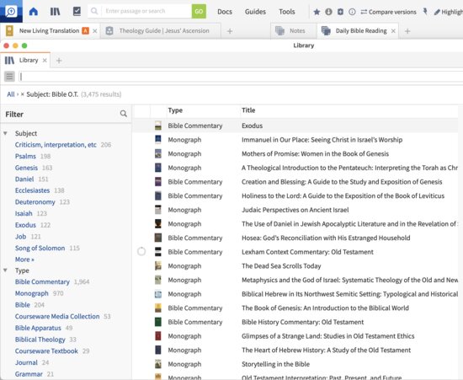
Task: Click the Theology Guide tab icon
Action: pyautogui.click(x=109, y=30)
